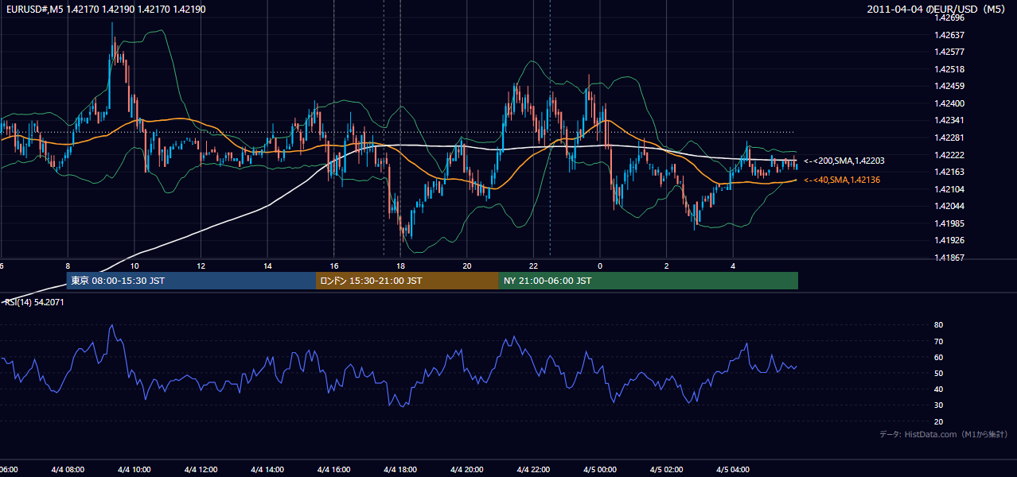Select the NY 21:00-06:00 JST session bar
Viewport: 1017px width, 477px height.
coord(649,281)
